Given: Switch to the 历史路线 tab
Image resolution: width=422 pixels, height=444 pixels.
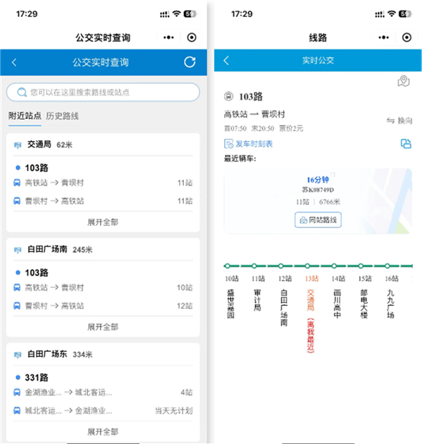Looking at the screenshot, I should point(63,116).
